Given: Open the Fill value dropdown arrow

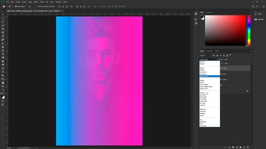Looking at the screenshot, I should [230, 63].
